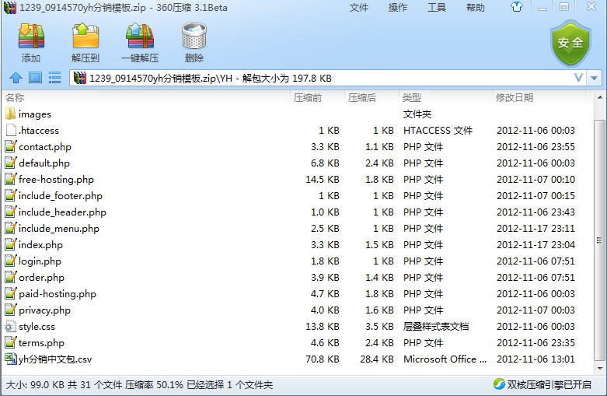
Task: Click the HTACCESS 文件 type cell
Action: [x=438, y=130]
